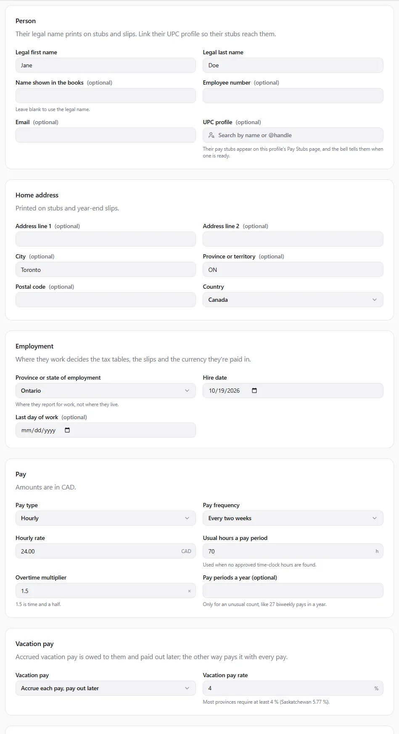399x734 pixels.
Task: Click 'Printed on stubs and year-end slips.' text
Action: (x=67, y=208)
